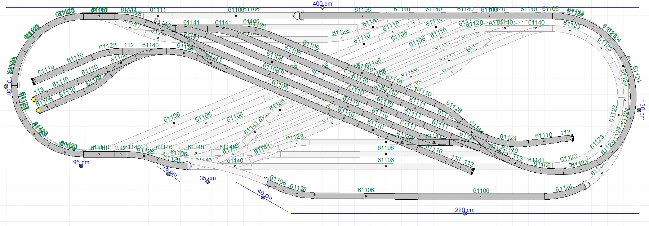Click the 220 cm dimension handle at bottom

click(464, 213)
